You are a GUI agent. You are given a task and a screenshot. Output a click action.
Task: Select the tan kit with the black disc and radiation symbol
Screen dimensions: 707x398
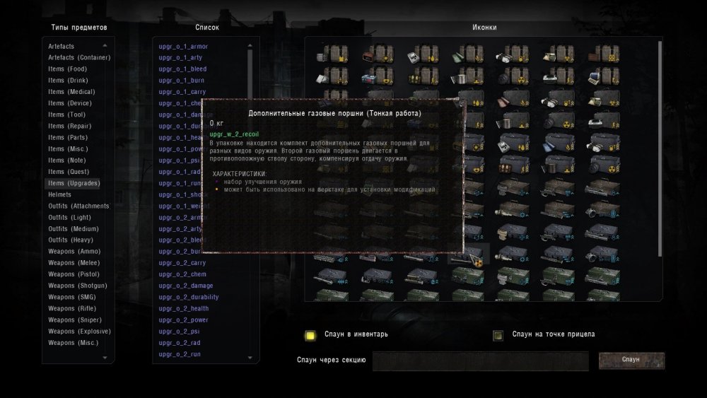point(513,76)
